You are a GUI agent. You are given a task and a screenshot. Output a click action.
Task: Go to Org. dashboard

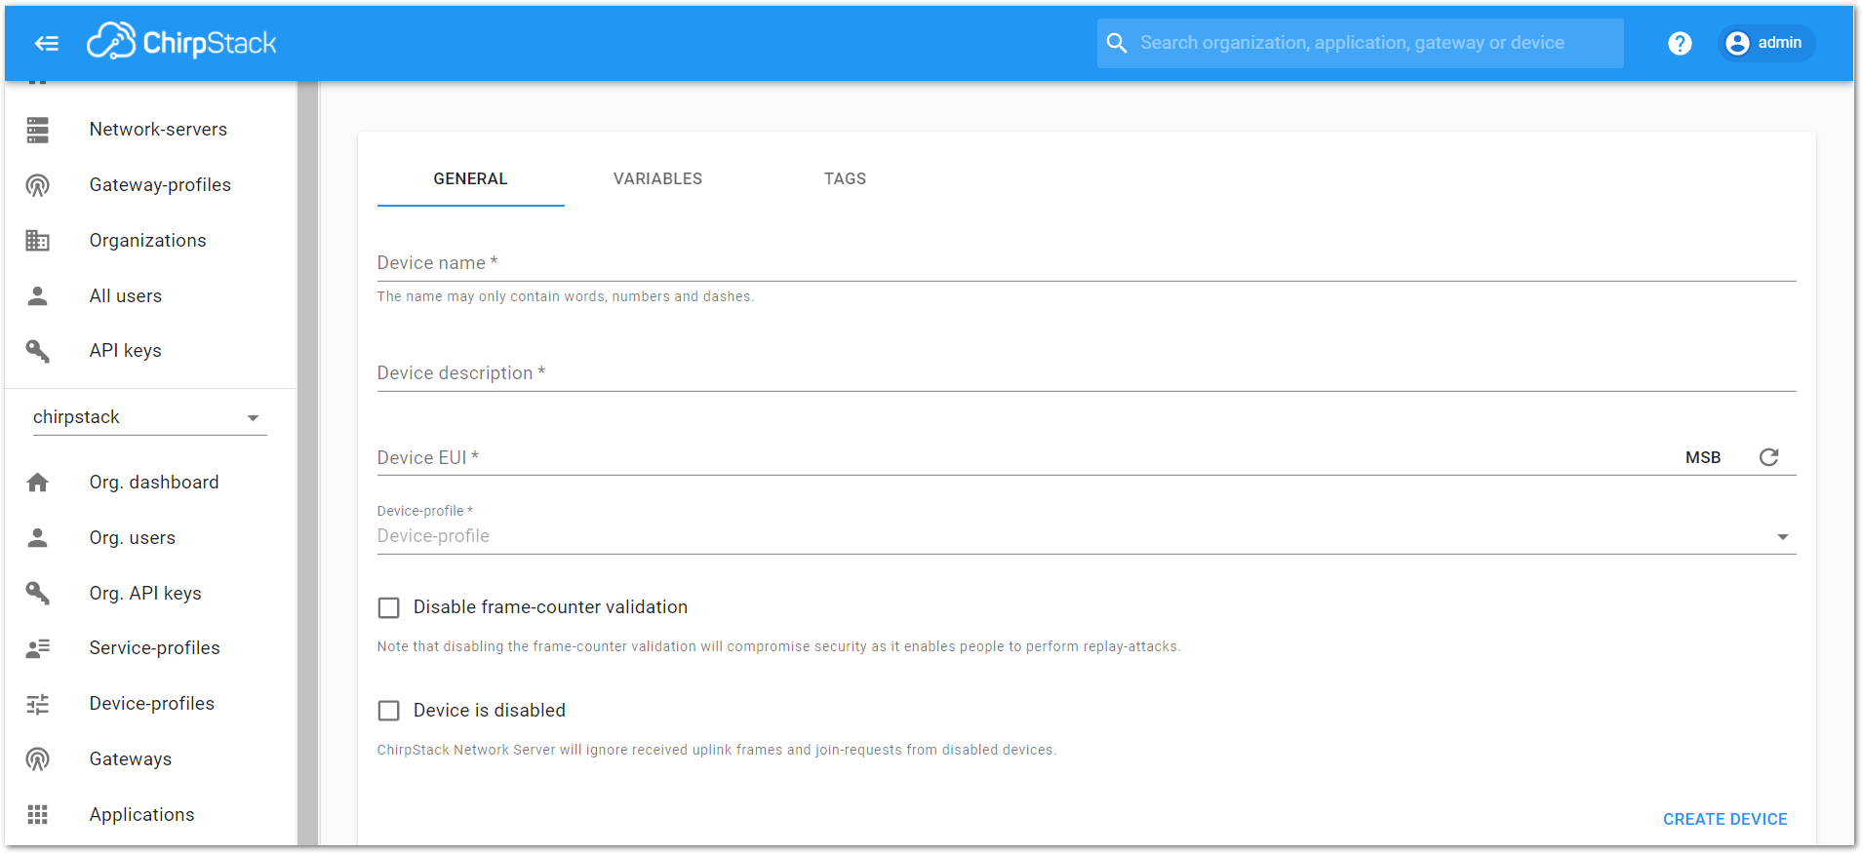click(x=151, y=483)
